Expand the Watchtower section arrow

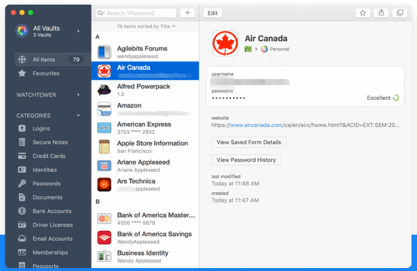click(79, 94)
